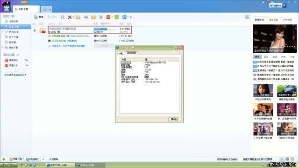
Task: Click the green high-speed channel TVBOXNOW link
Action: tap(71, 36)
